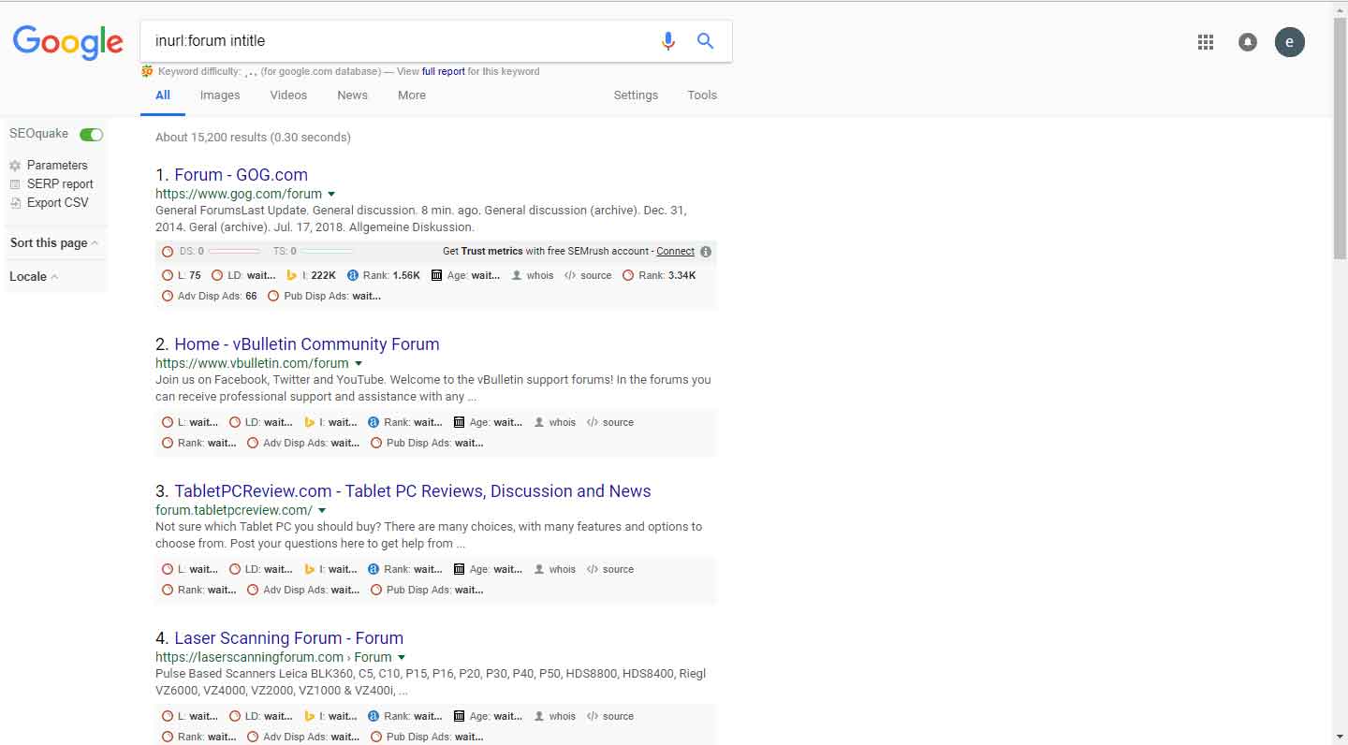Click source icon under vBulletin result
Viewport: 1348px width, 745px height.
click(593, 423)
